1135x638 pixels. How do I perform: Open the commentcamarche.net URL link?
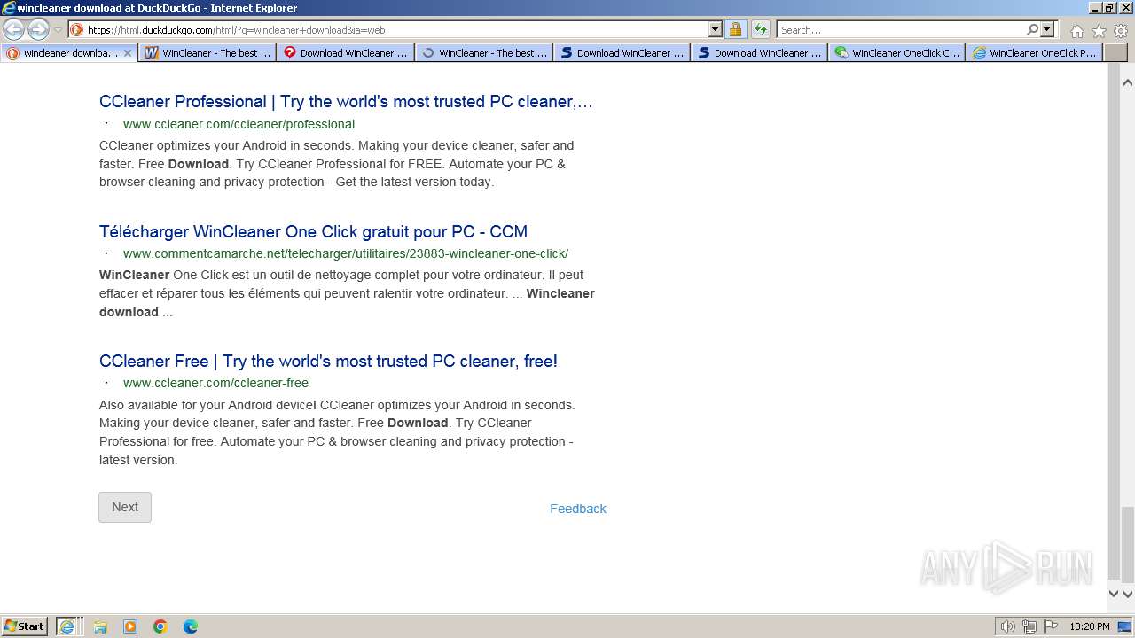click(346, 253)
